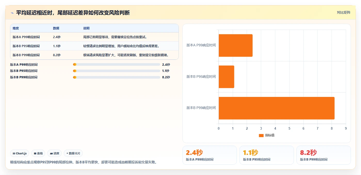The image size is (361, 175).
Task: Click the description 极端请求风险显著扩大
Action: tap(126, 55)
